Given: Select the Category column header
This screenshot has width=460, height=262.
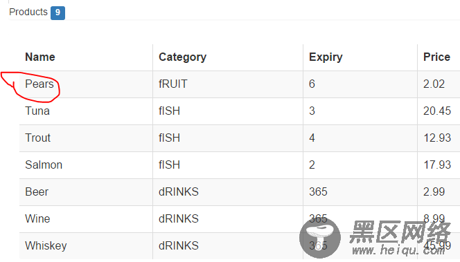Looking at the screenshot, I should pos(182,57).
